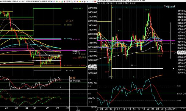Click the red diamond marker tool
This screenshot has width=186, height=111.
click(x=64, y=1)
